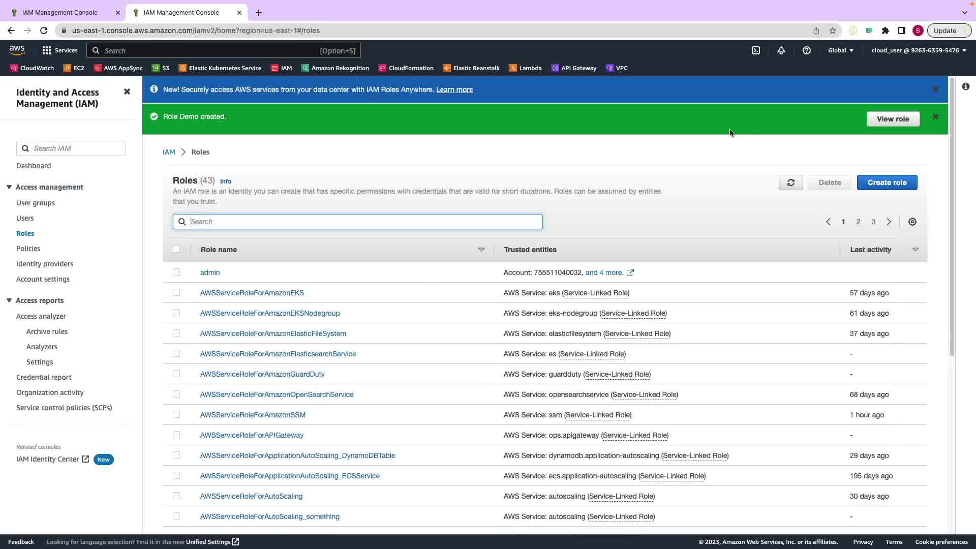Click the roles search field
The height and width of the screenshot is (549, 976).
coord(358,222)
